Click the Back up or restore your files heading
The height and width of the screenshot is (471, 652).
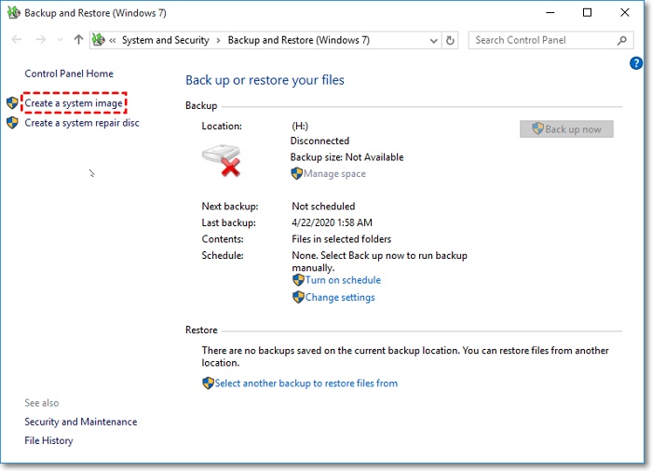tap(265, 80)
